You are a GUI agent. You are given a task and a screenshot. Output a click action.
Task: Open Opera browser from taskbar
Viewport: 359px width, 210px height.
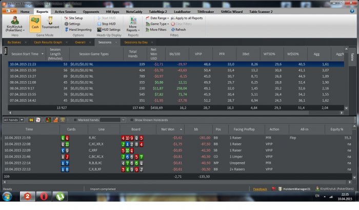pos(44,196)
